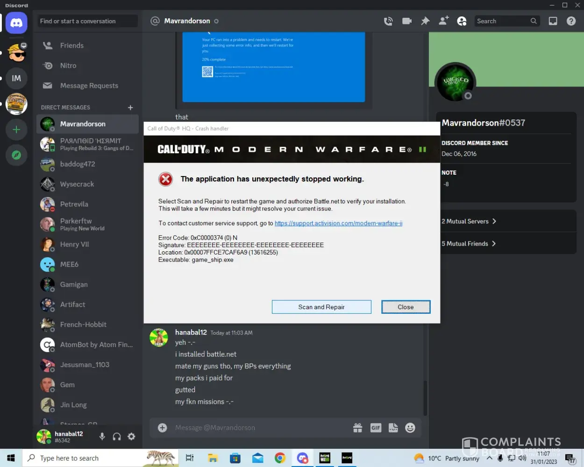Open the Friends tab
Image resolution: width=584 pixels, height=467 pixels.
(71, 45)
